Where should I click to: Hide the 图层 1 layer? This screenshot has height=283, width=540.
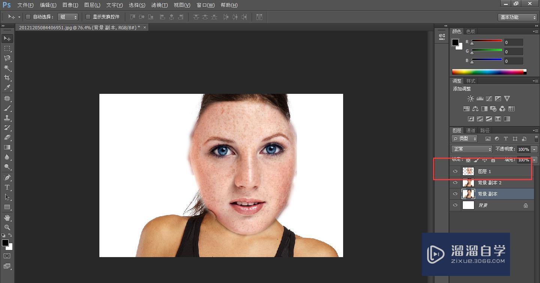[455, 171]
